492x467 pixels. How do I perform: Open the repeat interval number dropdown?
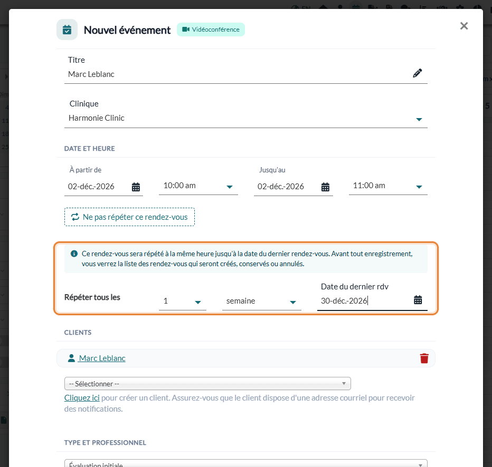[183, 301]
